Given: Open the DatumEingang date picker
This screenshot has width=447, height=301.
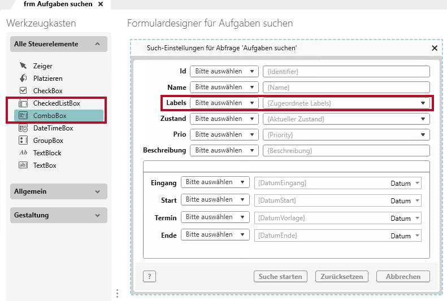Looking at the screenshot, I should 418,183.
